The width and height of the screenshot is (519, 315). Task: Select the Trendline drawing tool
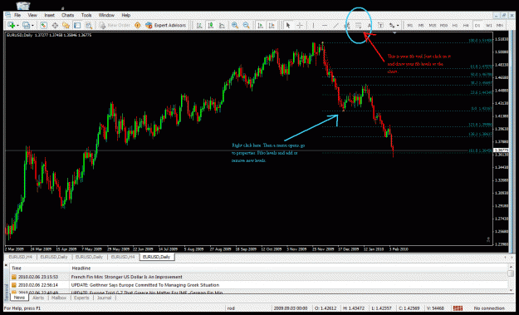tap(335, 25)
